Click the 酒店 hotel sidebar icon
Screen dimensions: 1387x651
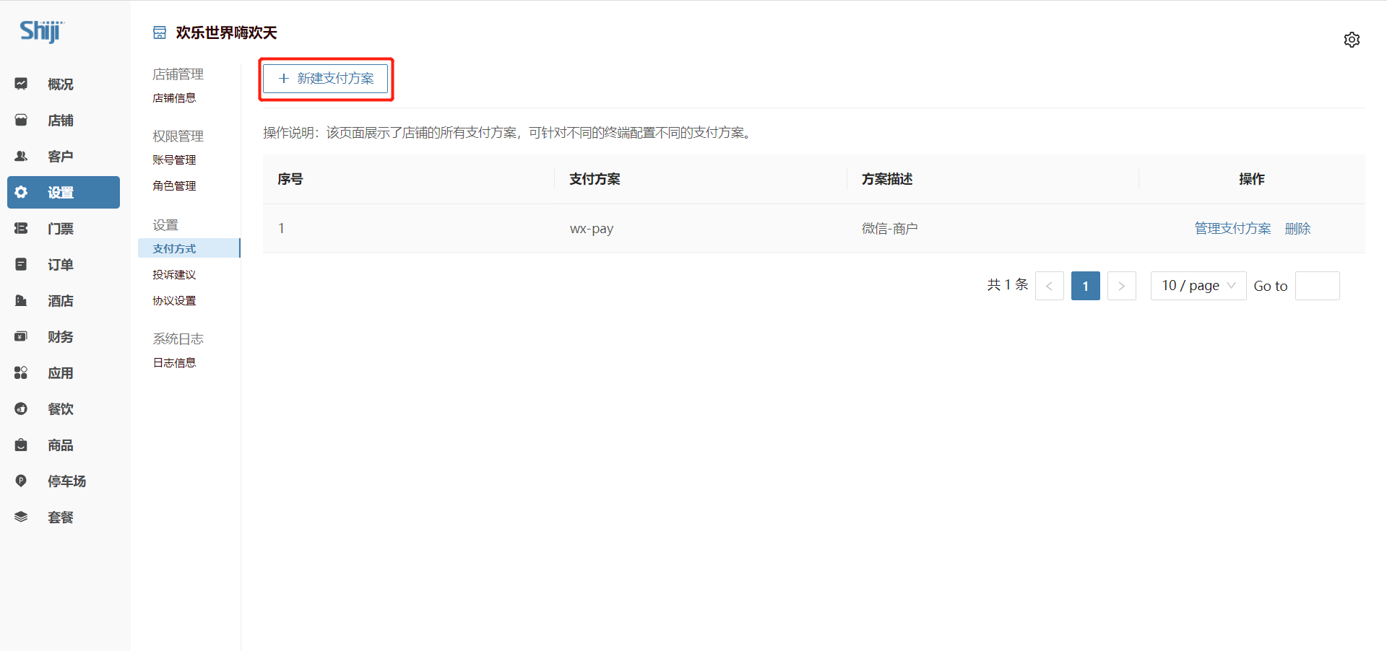tap(21, 300)
